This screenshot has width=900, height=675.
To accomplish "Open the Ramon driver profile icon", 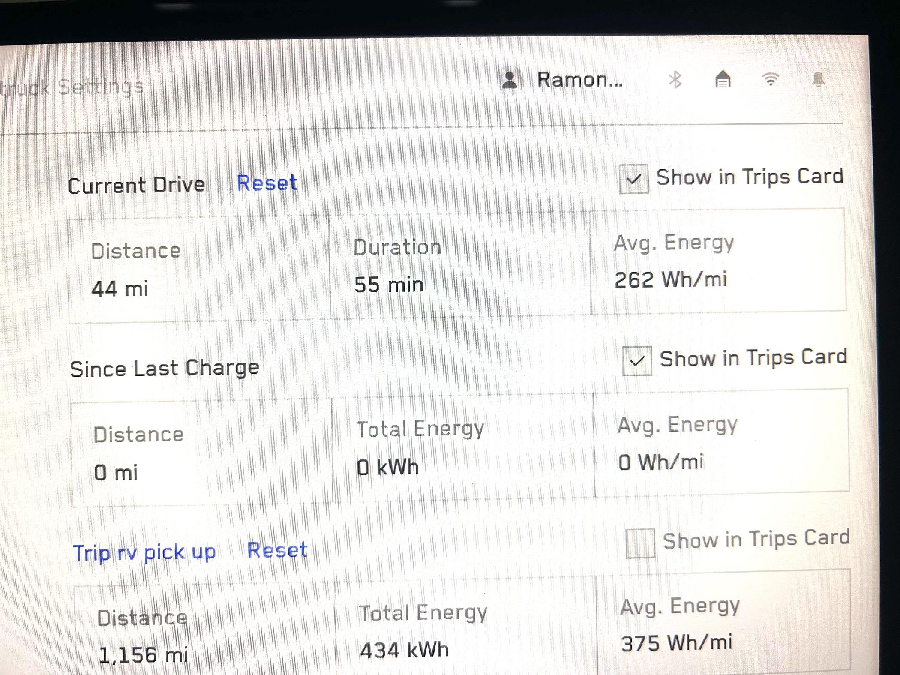I will pyautogui.click(x=509, y=80).
